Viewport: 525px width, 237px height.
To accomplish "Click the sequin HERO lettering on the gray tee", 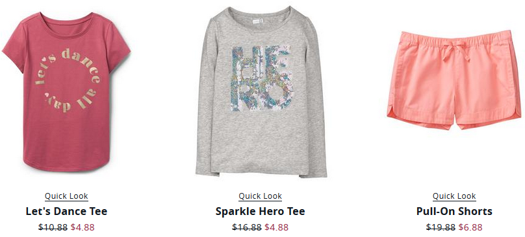I will (x=261, y=78).
